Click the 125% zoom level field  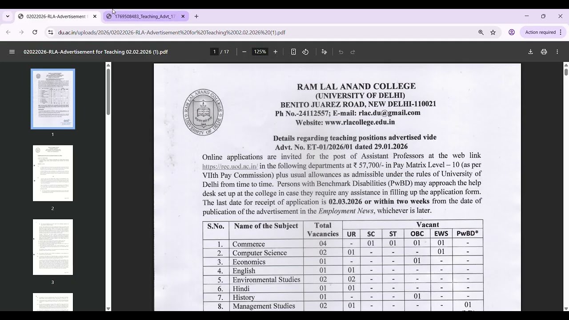pyautogui.click(x=260, y=52)
